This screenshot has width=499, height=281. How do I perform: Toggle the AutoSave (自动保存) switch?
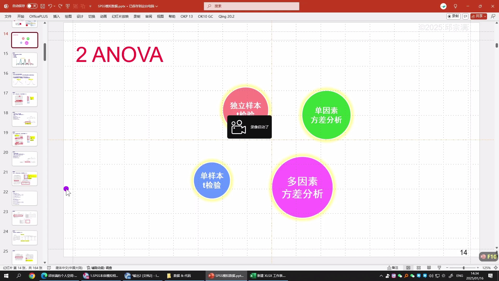[32, 6]
